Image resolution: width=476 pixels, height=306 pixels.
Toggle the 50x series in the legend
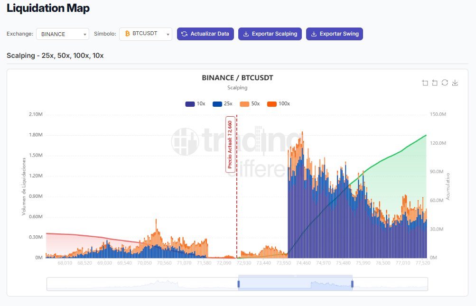(250, 104)
